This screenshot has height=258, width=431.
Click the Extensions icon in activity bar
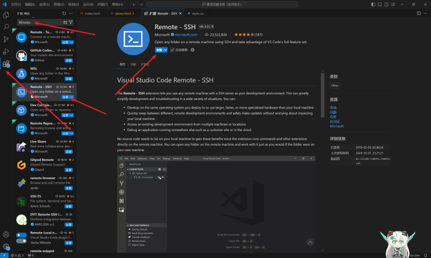(6, 65)
